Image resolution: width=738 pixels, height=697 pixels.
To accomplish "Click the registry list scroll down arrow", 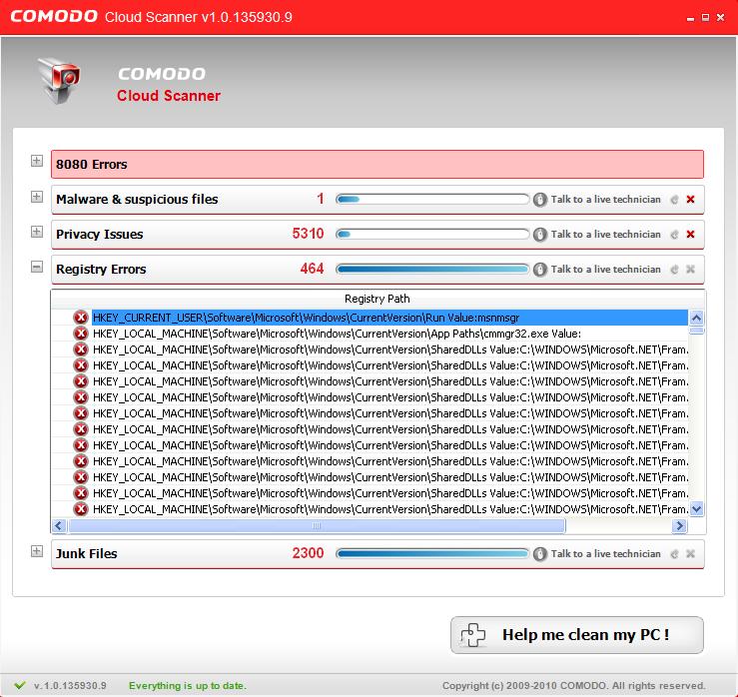I will [697, 509].
